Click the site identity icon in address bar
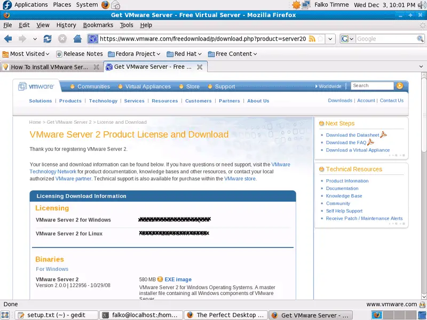The width and height of the screenshot is (427, 320). click(x=92, y=39)
